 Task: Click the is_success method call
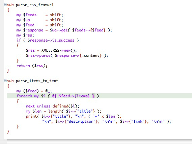coord(63,40)
